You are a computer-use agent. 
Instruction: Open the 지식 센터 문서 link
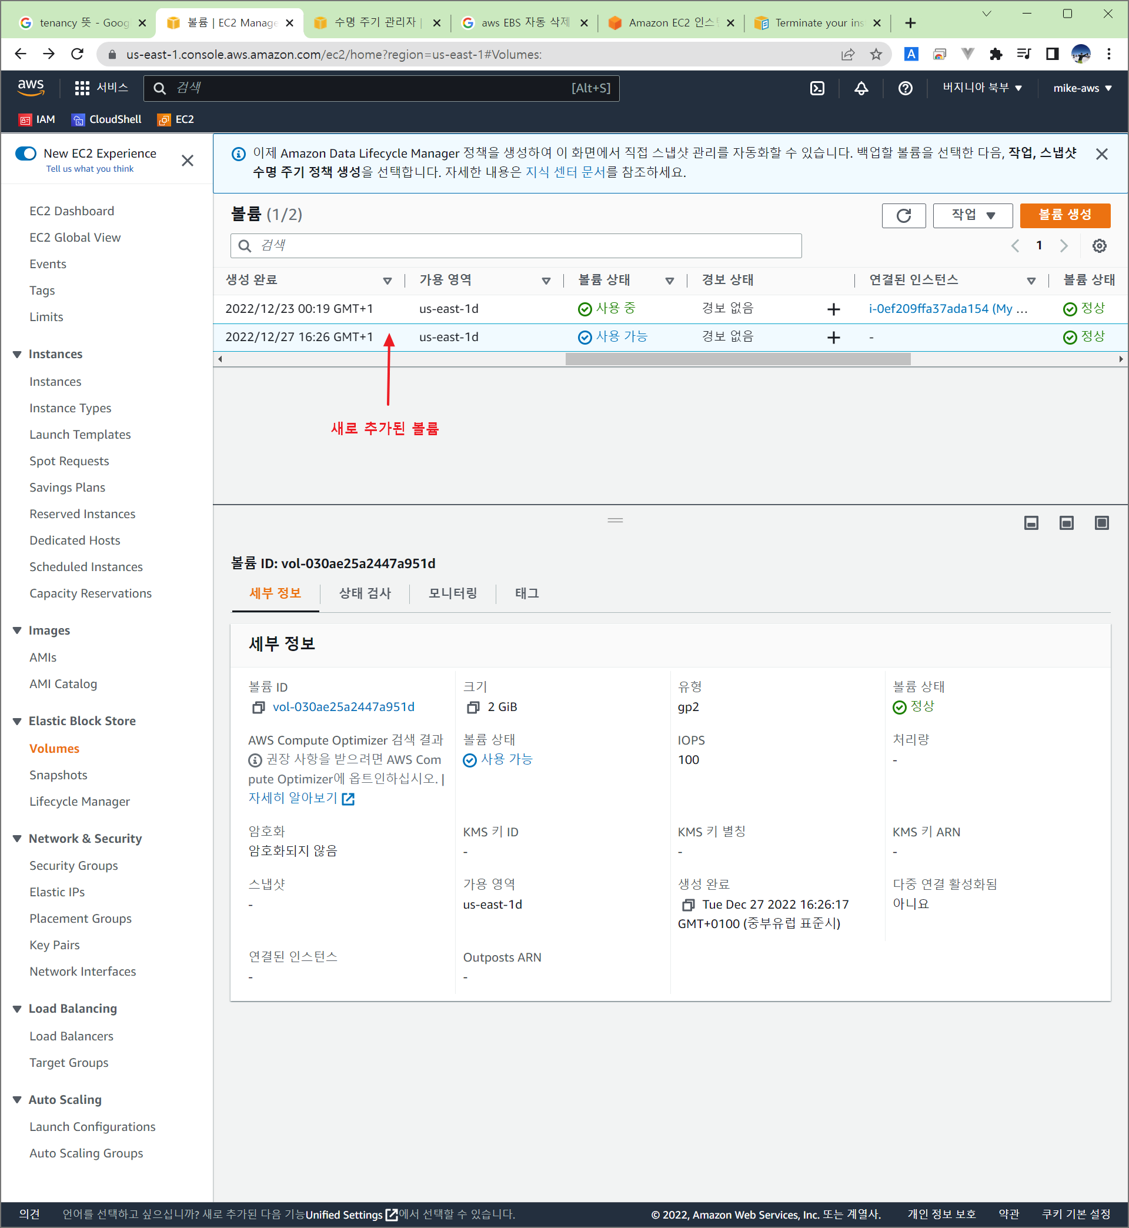click(x=565, y=172)
